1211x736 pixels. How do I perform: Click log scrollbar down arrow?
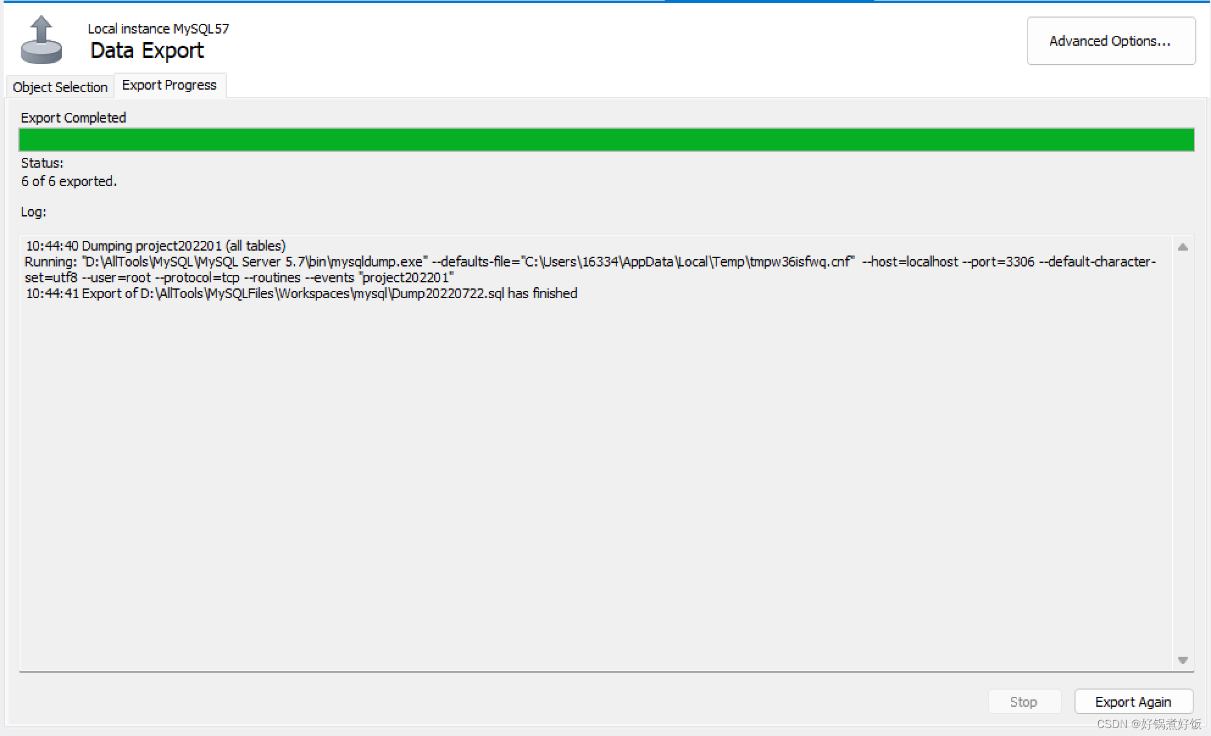[x=1182, y=660]
